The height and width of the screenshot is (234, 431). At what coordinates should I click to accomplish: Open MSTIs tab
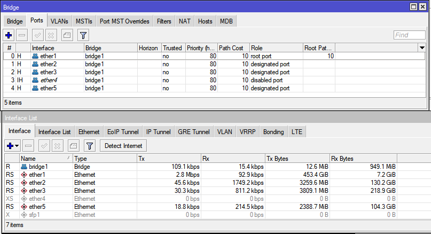tap(84, 21)
